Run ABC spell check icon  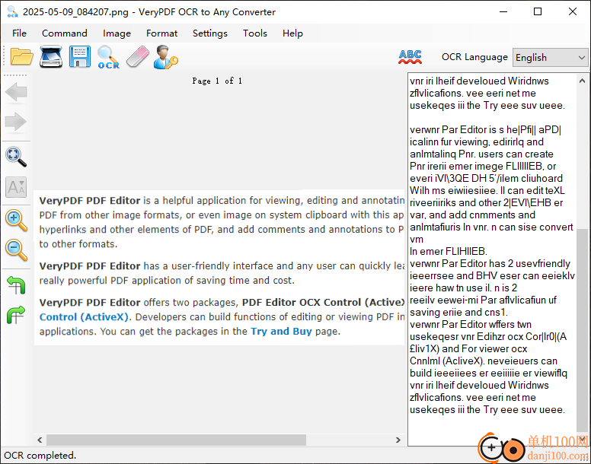tap(410, 57)
